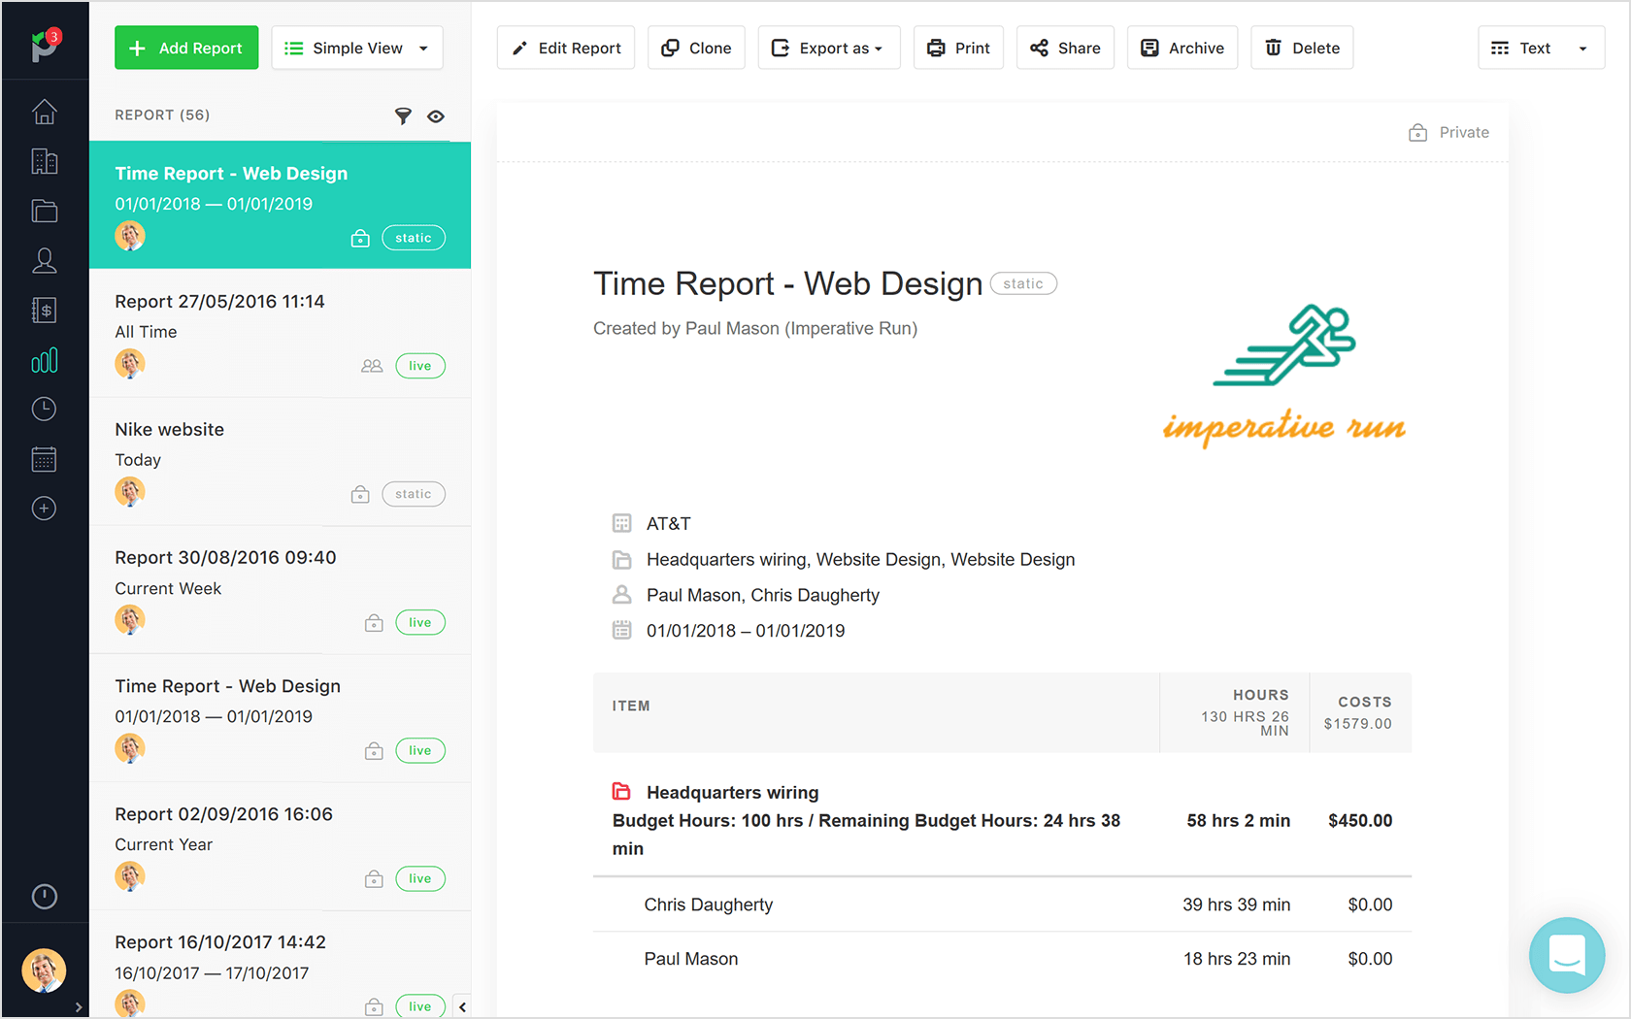Toggle the eye visibility icon above reports
Viewport: 1631px width, 1019px height.
tap(436, 115)
